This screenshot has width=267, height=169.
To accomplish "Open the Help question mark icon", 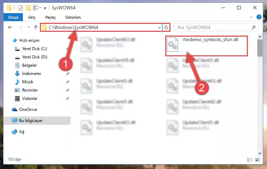I will (x=259, y=17).
